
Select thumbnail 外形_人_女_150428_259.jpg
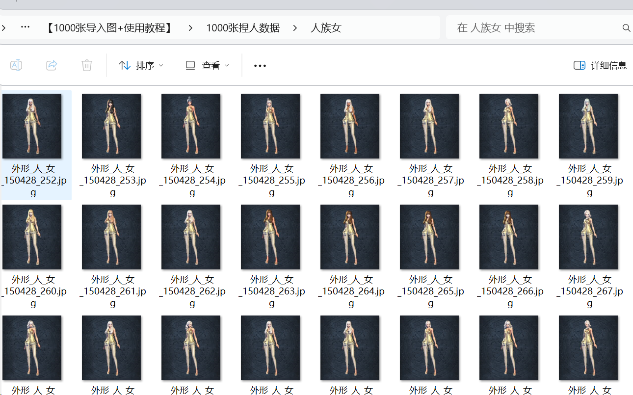tap(588, 126)
